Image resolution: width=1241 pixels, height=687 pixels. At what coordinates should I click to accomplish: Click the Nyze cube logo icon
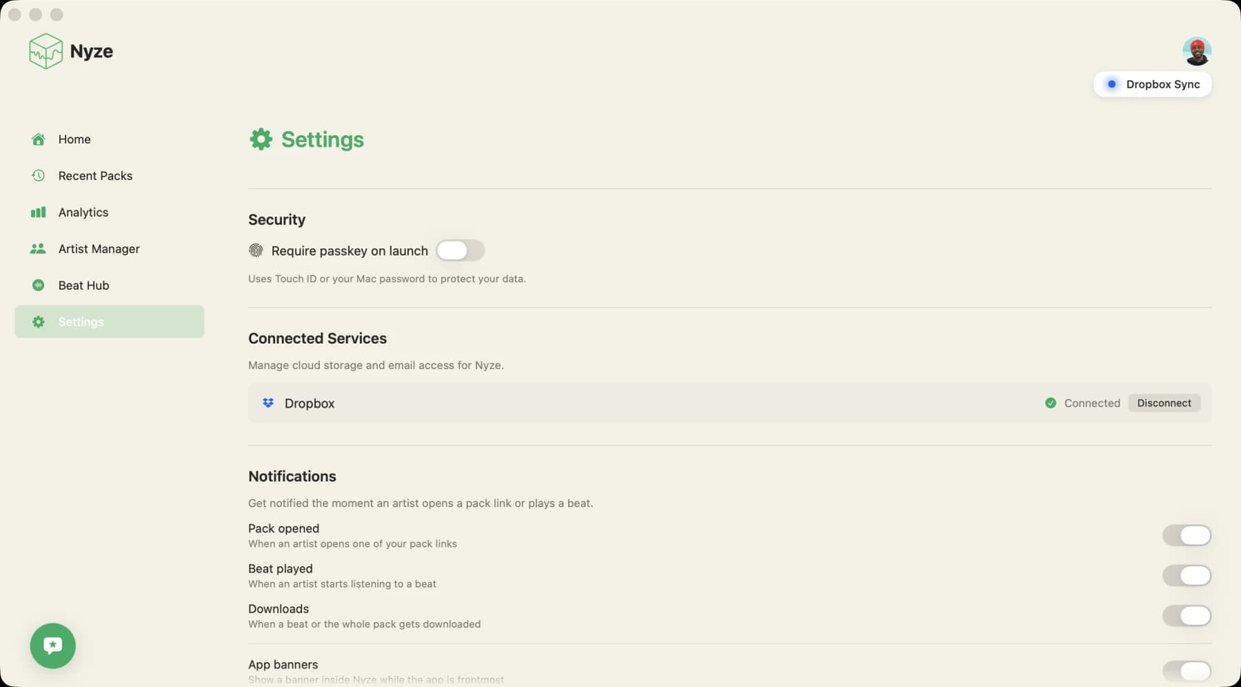[x=46, y=51]
